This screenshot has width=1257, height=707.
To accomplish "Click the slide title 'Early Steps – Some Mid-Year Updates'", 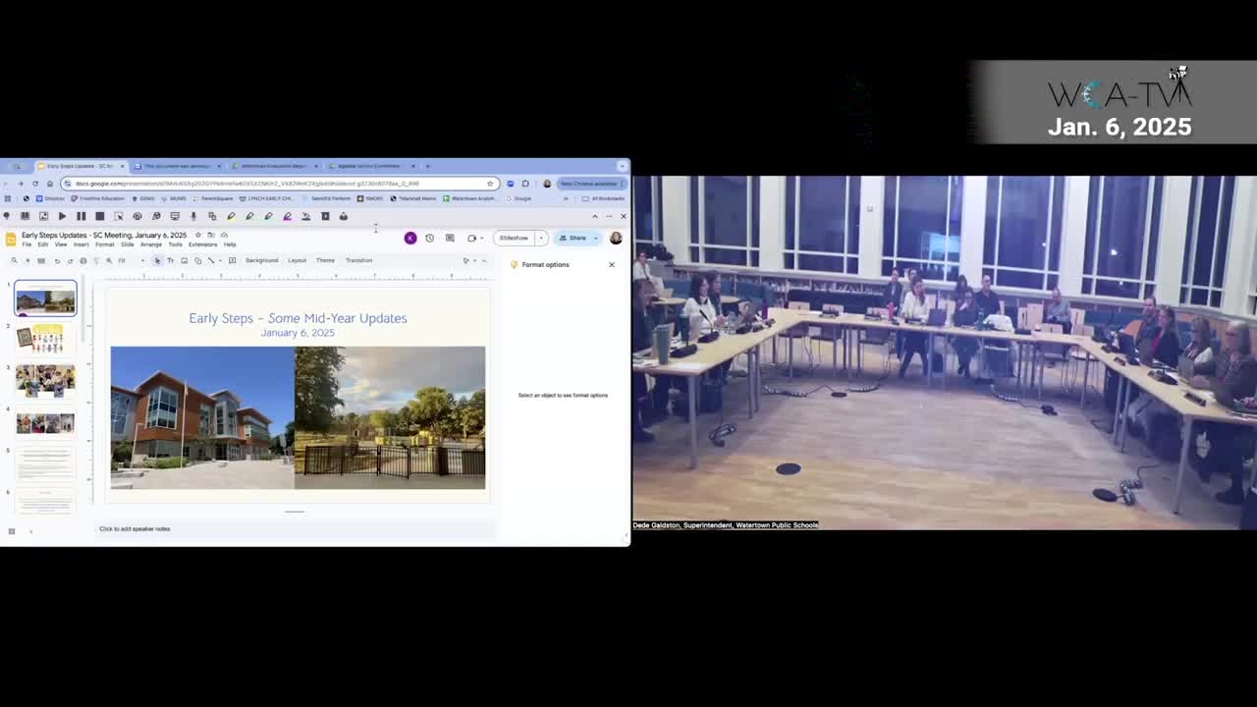I will coord(298,318).
